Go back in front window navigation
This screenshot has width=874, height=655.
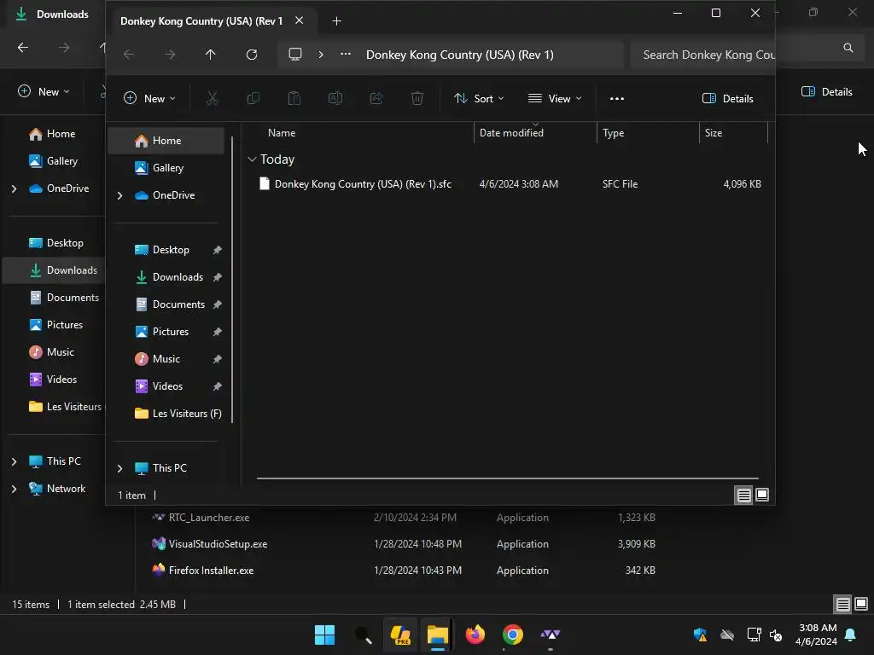(129, 55)
